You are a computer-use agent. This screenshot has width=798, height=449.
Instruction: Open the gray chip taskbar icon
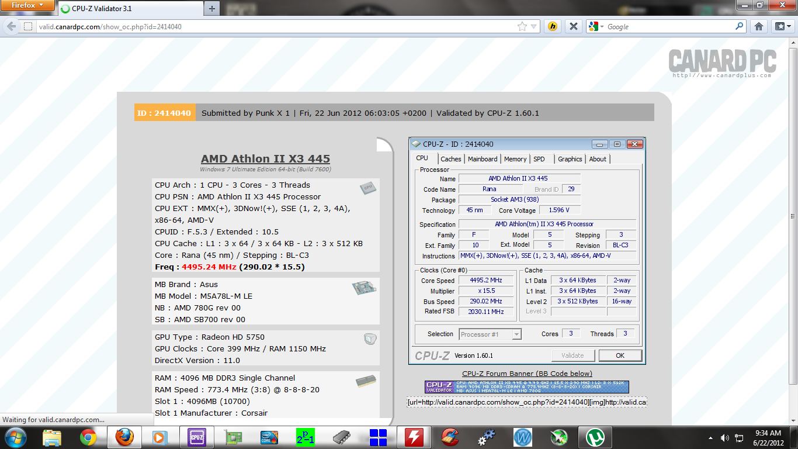click(x=341, y=437)
